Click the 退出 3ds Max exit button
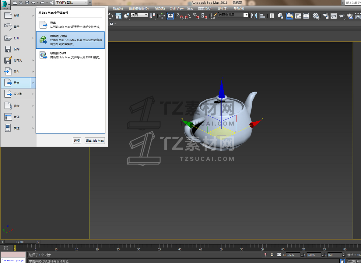 (x=95, y=140)
